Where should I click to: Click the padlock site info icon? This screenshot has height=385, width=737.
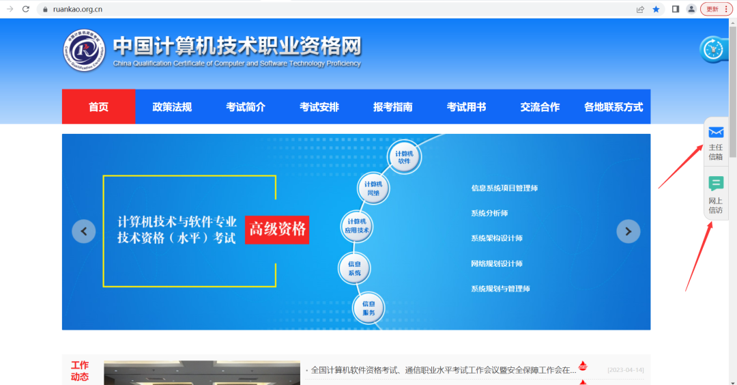click(45, 10)
